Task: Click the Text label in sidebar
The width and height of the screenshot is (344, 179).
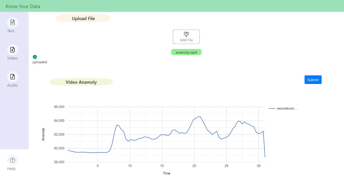Action: click(x=11, y=31)
